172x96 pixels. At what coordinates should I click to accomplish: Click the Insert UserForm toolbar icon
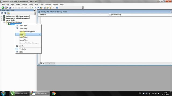click(5, 8)
